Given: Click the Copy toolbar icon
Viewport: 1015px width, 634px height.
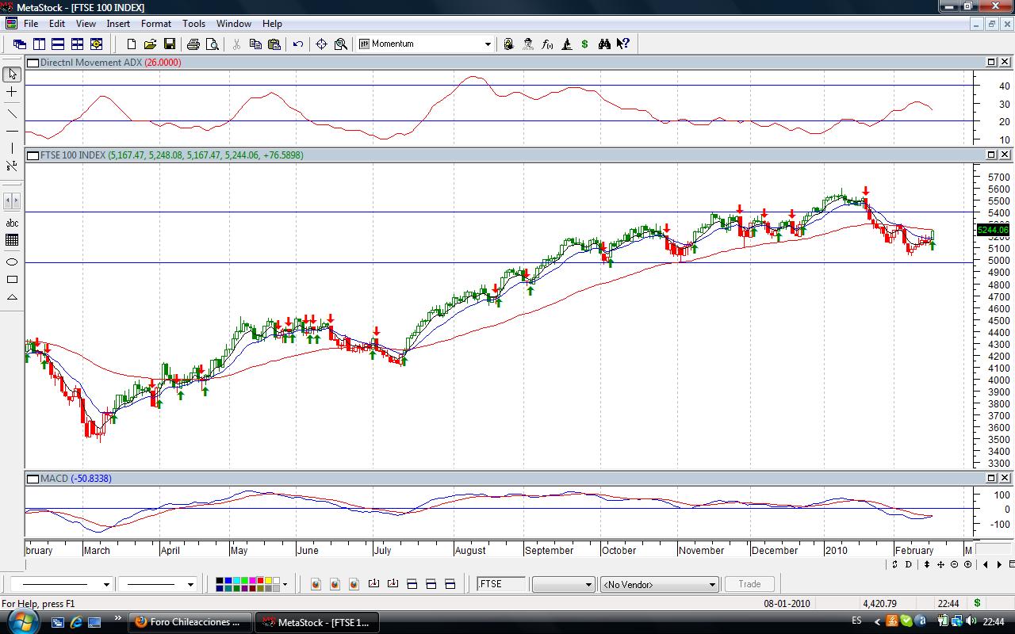Looking at the screenshot, I should coord(255,44).
